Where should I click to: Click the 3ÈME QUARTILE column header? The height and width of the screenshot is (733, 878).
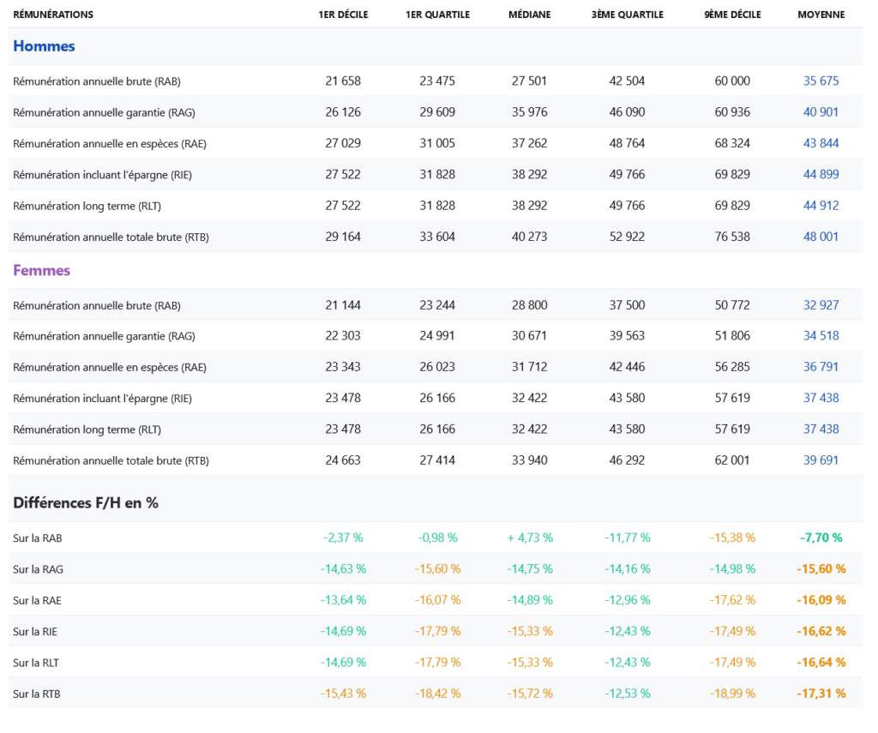[627, 15]
